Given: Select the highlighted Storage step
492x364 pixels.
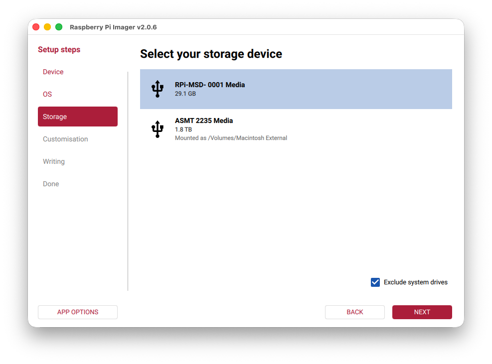Looking at the screenshot, I should pyautogui.click(x=78, y=117).
